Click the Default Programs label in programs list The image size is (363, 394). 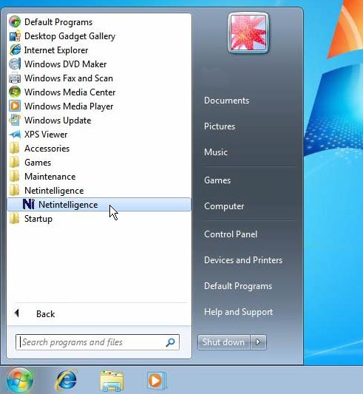coord(58,22)
